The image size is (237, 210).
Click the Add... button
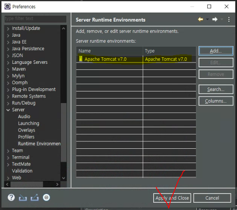[x=216, y=51]
